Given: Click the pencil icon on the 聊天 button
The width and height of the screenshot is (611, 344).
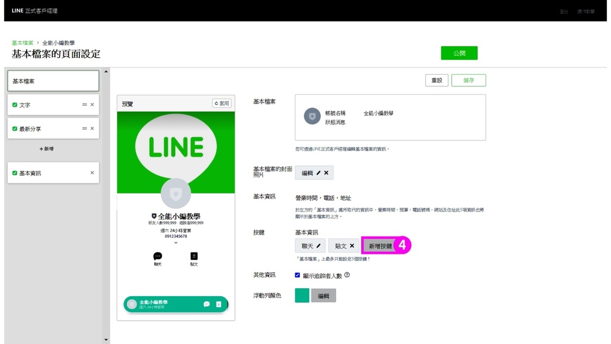Looking at the screenshot, I should point(319,245).
